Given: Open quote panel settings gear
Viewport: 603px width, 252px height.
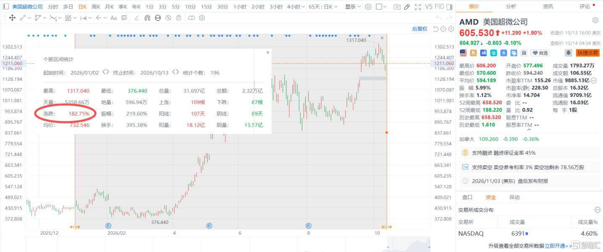Looking at the screenshot, I should coord(595,21).
